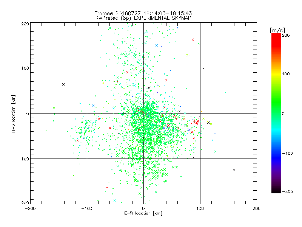Click the isolated black X marker at far left
Viewport: 302px width, 227px height.
point(63,84)
